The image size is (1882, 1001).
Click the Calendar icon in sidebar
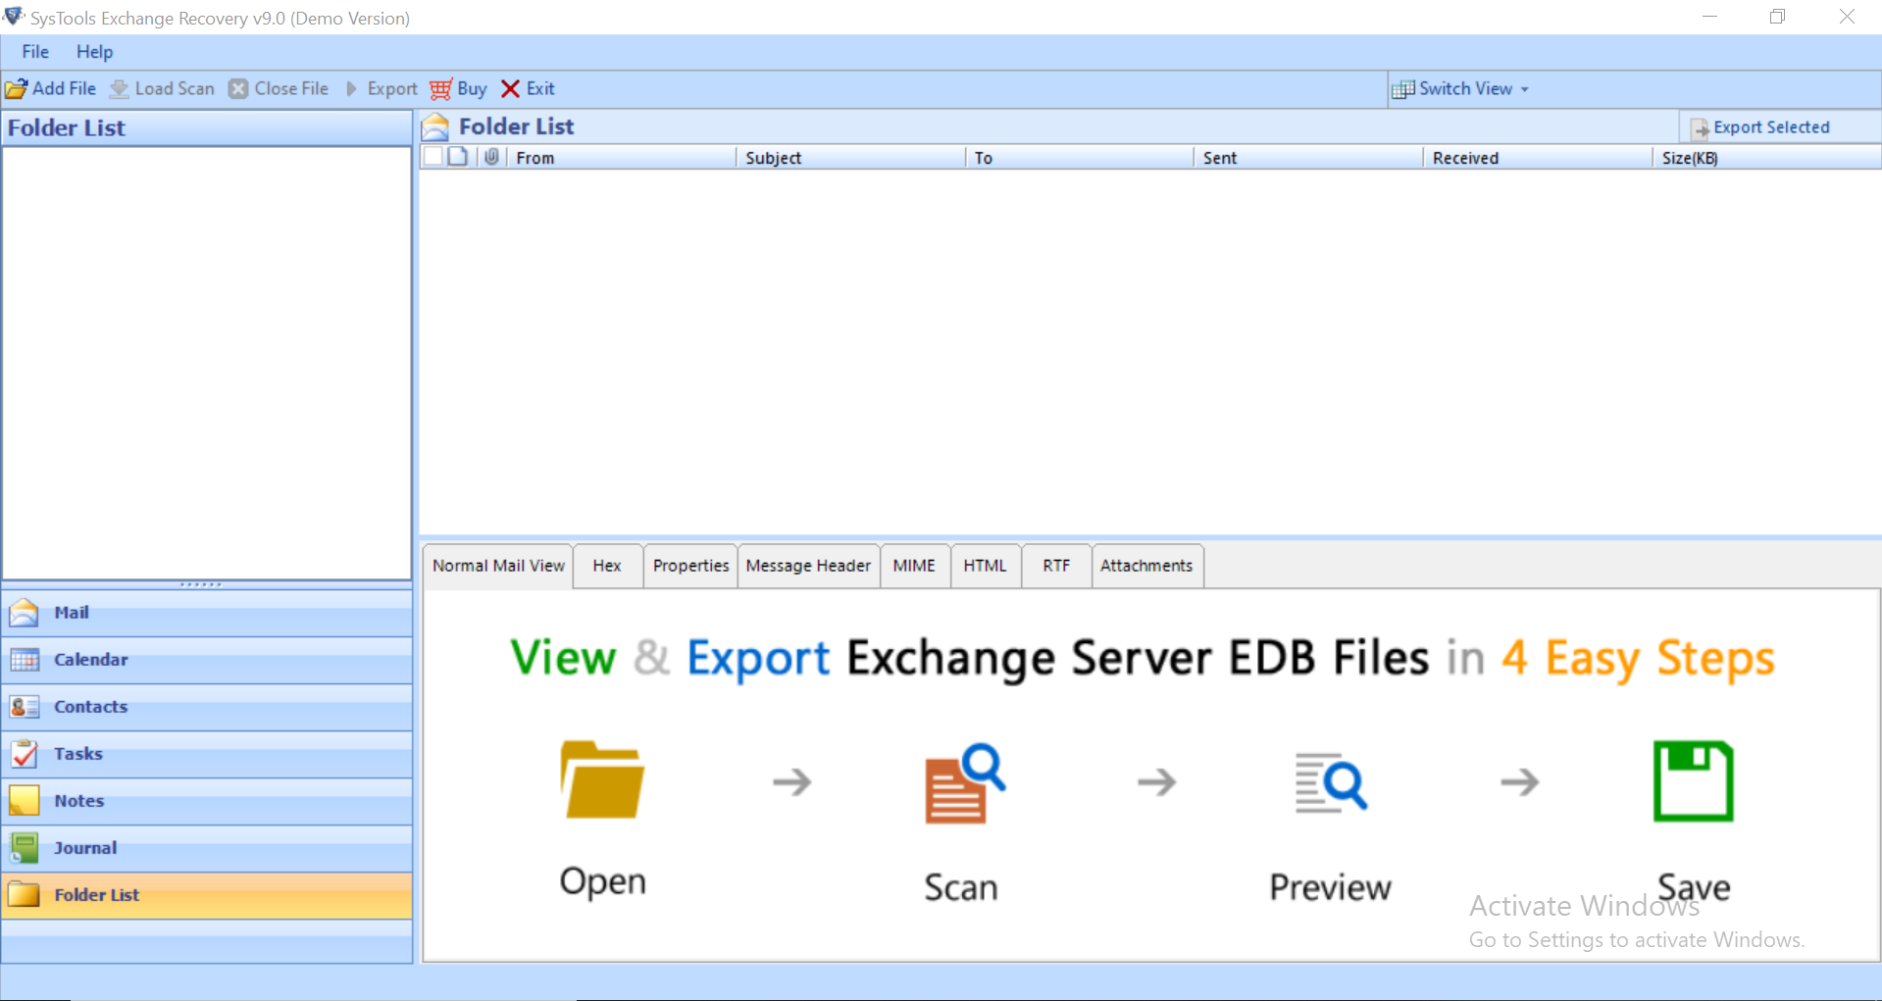pos(25,660)
